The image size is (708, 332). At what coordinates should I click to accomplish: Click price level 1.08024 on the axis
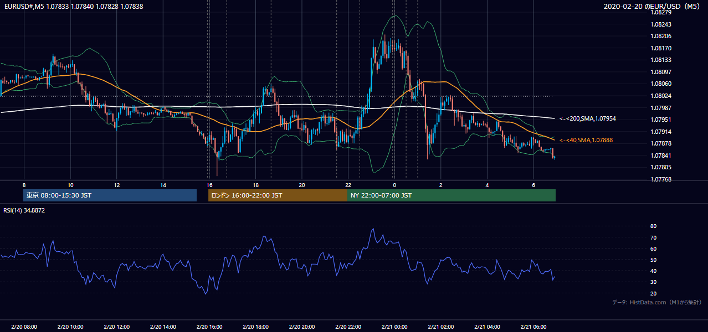click(x=661, y=96)
